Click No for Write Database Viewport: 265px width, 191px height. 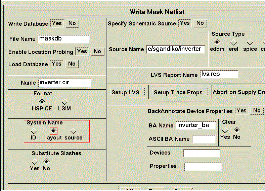tap(72, 23)
